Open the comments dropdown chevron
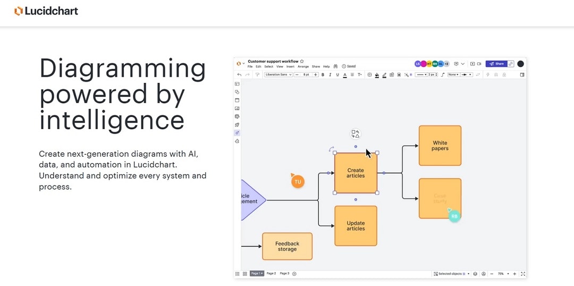 (x=463, y=64)
